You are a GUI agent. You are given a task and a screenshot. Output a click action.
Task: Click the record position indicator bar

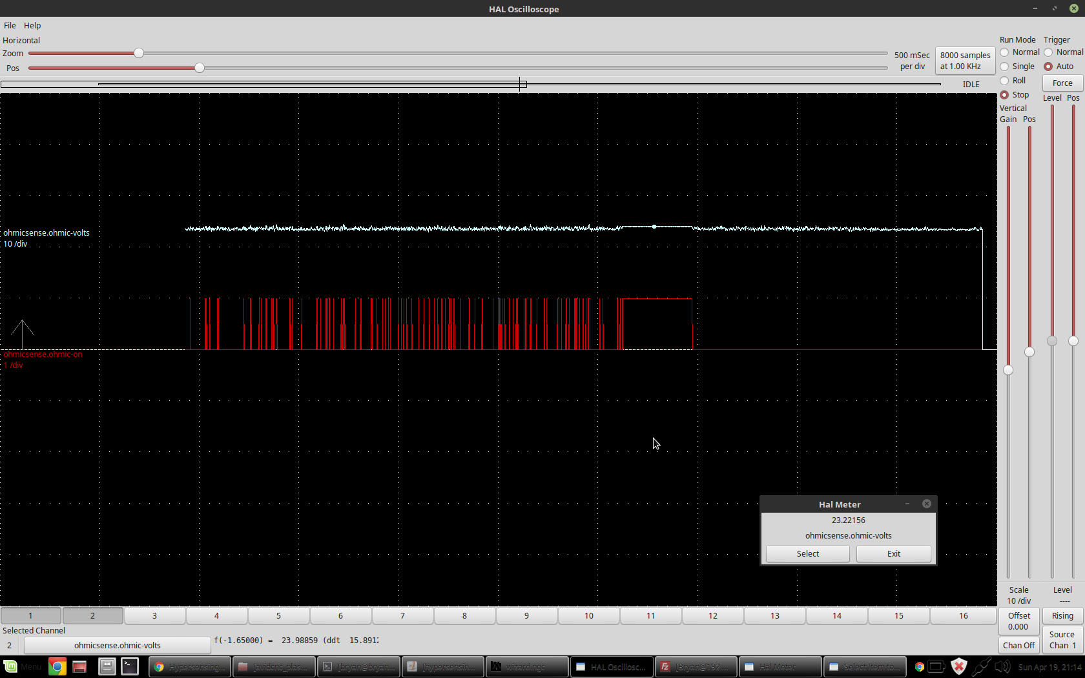pyautogui.click(x=471, y=84)
